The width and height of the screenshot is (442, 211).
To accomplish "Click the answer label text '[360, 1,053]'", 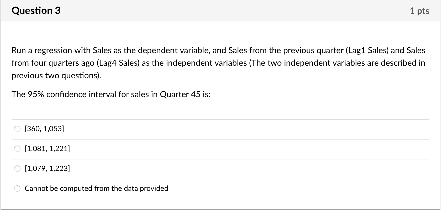I will click(x=44, y=129).
